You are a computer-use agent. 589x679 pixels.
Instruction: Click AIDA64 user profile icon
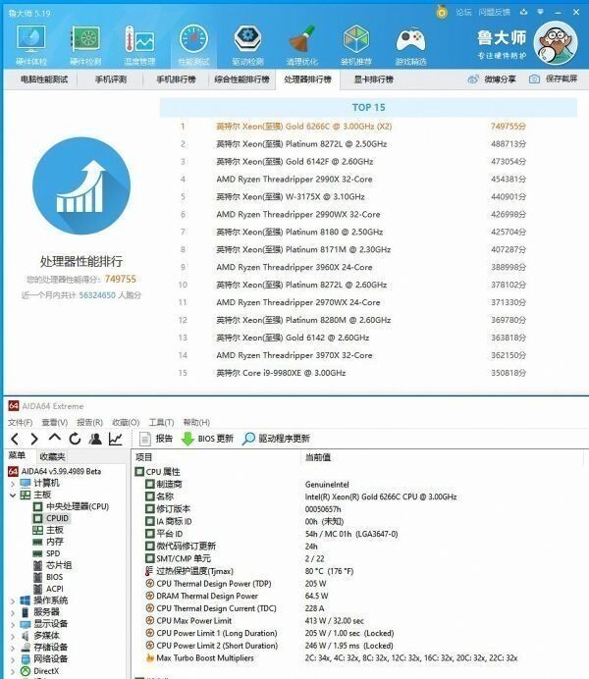(95, 439)
